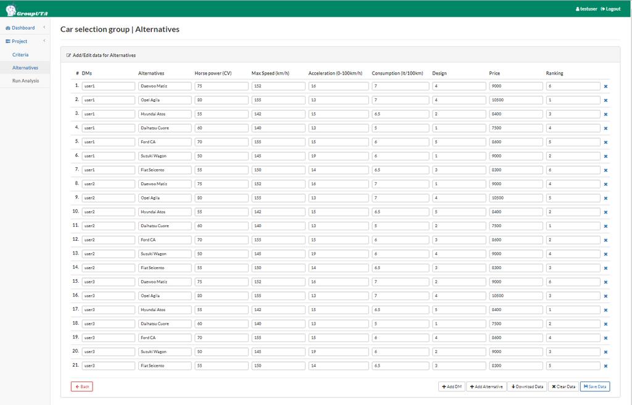632x405 pixels.
Task: Delete row 9 with its x icon
Action: coord(605,198)
